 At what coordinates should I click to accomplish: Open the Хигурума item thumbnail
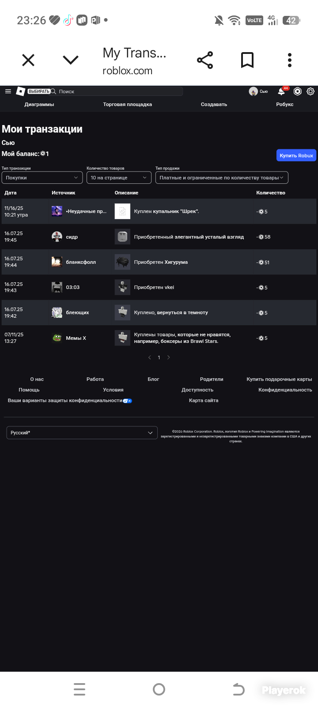(122, 262)
